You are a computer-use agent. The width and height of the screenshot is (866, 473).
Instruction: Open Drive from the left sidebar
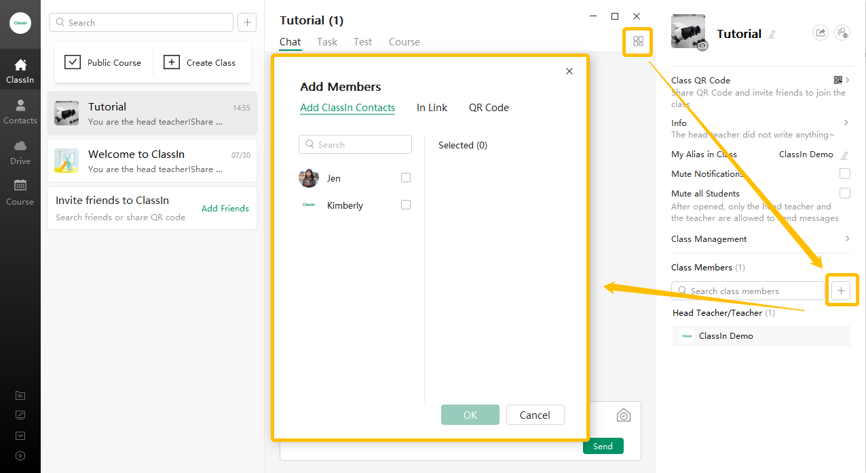(x=20, y=152)
